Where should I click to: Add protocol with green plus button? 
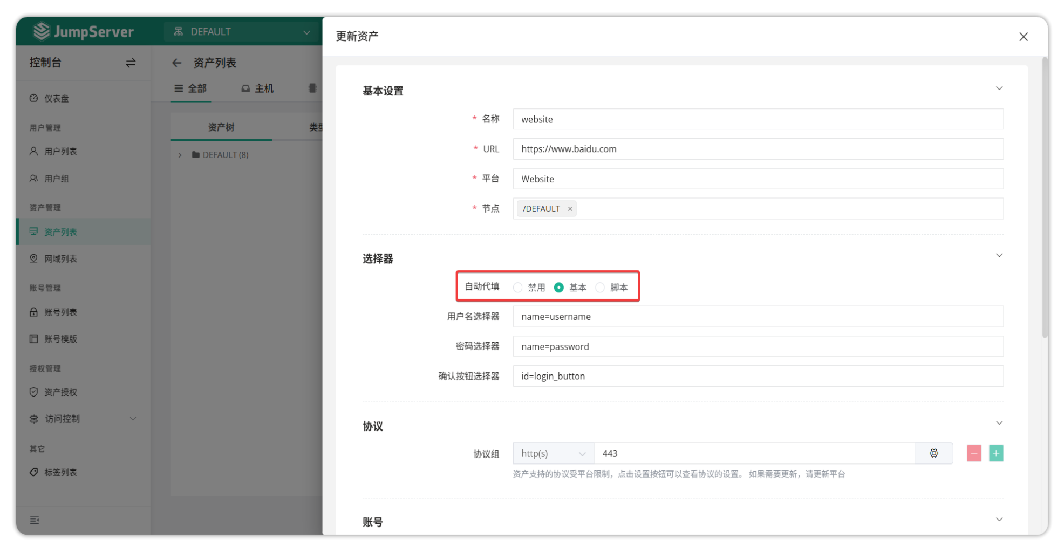click(996, 453)
